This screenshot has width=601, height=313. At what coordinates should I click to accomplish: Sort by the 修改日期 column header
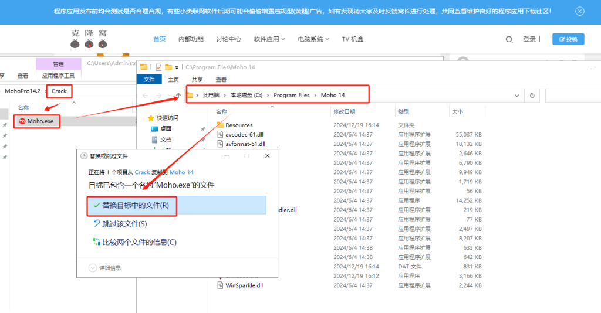[x=344, y=111]
